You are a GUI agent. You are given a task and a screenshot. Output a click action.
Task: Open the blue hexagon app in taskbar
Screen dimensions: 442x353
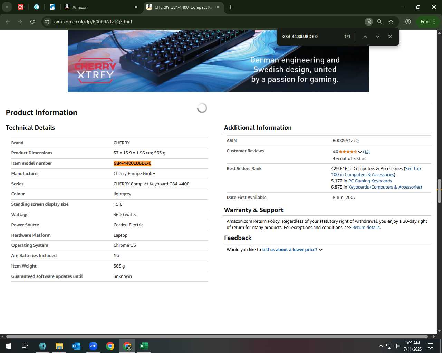(x=42, y=346)
